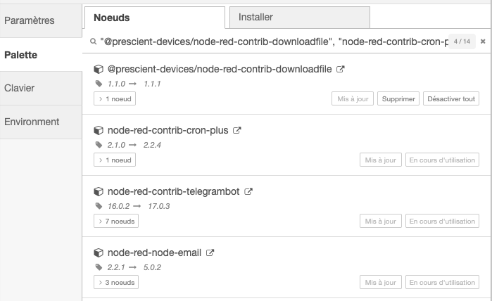Click the version tag icon next to 1.1.0

pos(99,84)
